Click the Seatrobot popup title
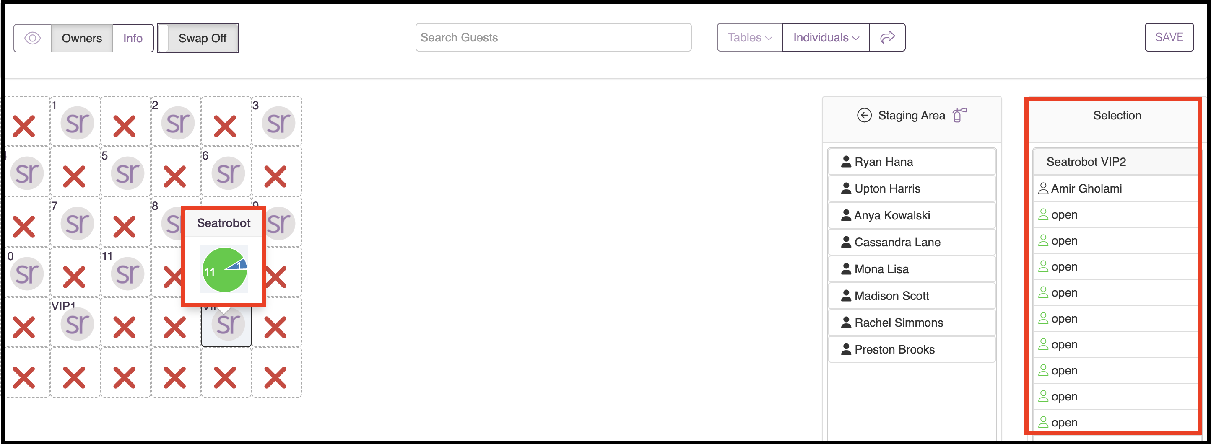The image size is (1211, 444). [x=224, y=223]
